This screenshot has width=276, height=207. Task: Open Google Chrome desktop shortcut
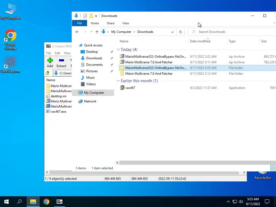11,40
